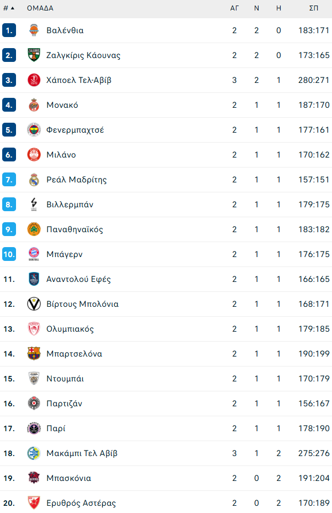Sort by Ν wins column header

256,8
